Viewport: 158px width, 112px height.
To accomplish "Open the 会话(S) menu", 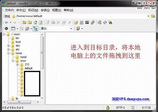I will [45, 10].
